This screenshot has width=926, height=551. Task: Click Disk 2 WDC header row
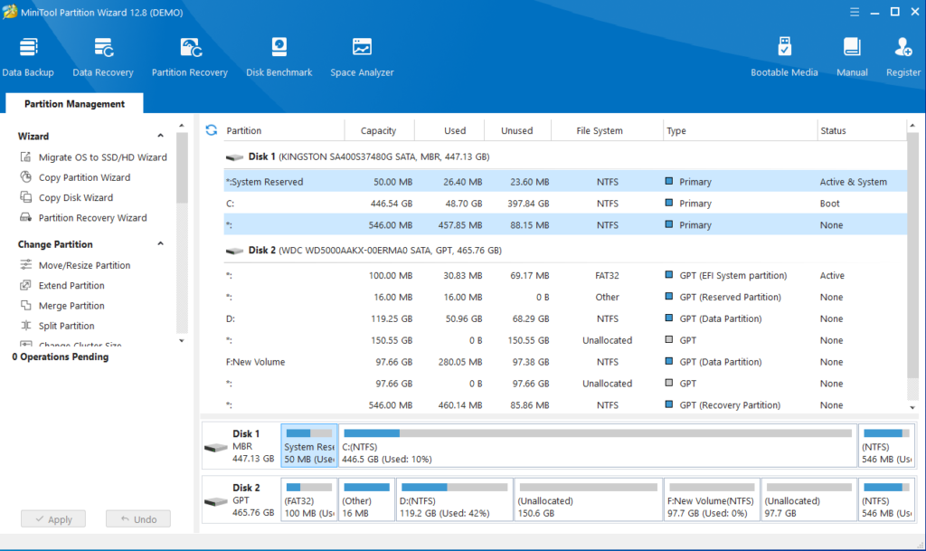coord(565,251)
